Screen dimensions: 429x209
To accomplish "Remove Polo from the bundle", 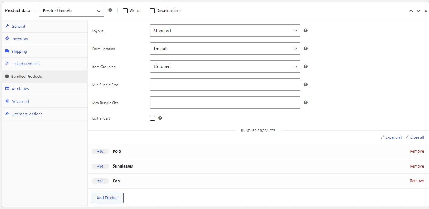I will [417, 151].
